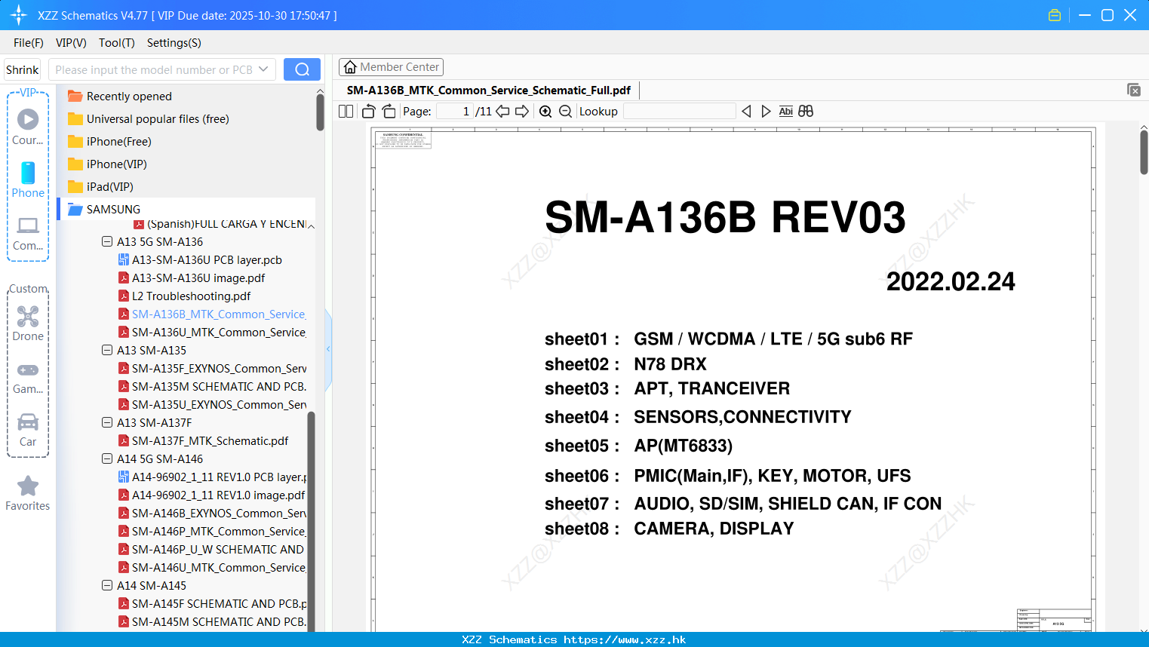Open the File(F) menu
The image size is (1149, 647).
29,43
